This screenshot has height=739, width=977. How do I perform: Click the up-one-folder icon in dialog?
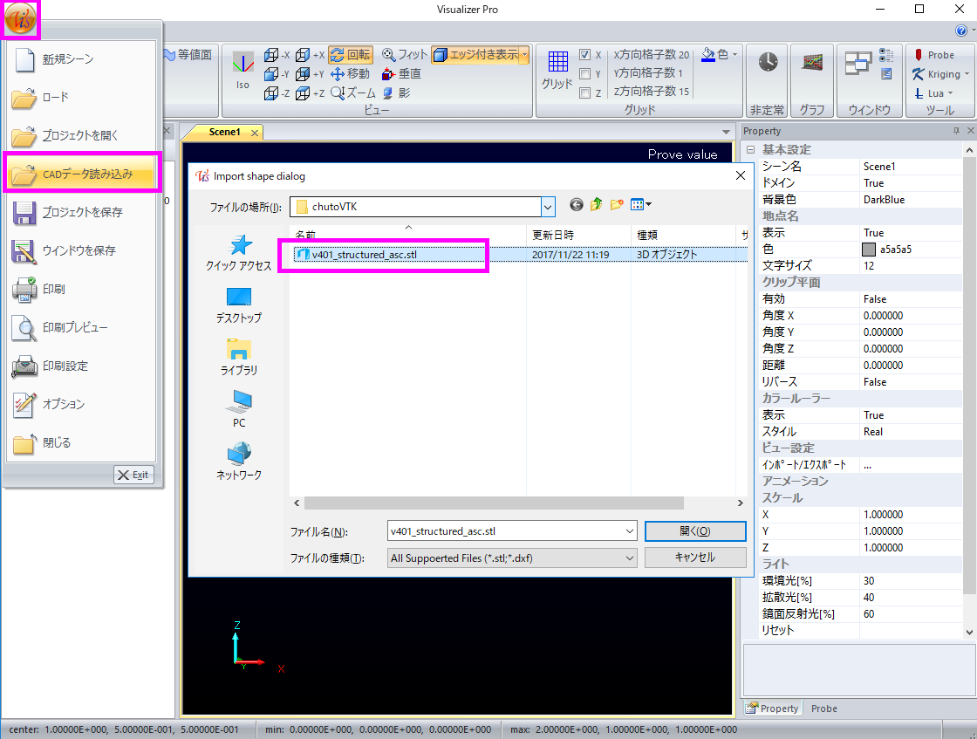coord(597,205)
